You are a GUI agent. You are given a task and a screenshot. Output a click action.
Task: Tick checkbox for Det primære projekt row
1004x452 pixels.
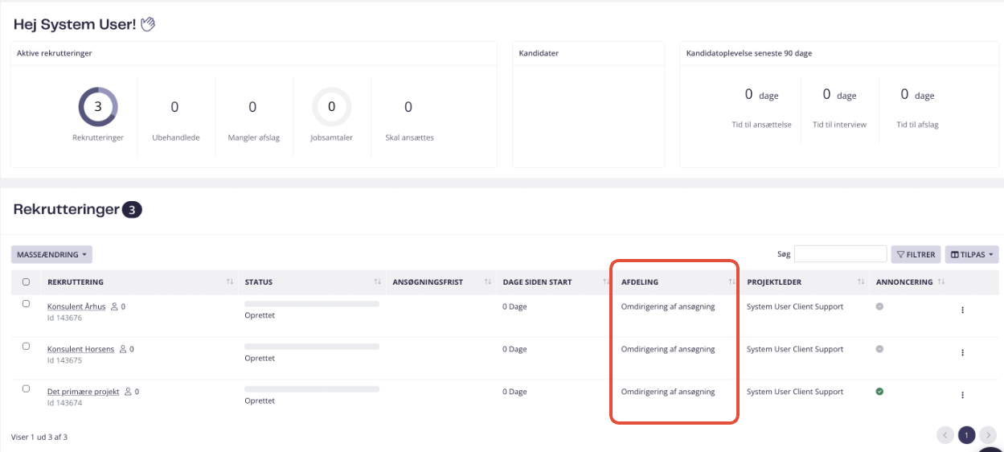point(26,388)
